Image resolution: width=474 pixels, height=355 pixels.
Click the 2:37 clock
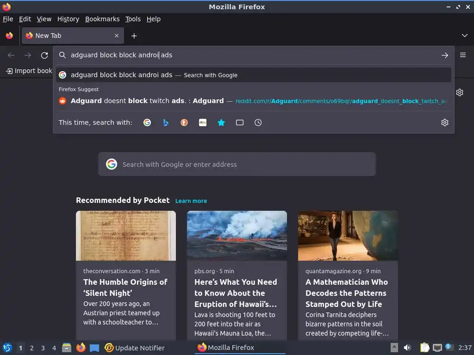[465, 348]
